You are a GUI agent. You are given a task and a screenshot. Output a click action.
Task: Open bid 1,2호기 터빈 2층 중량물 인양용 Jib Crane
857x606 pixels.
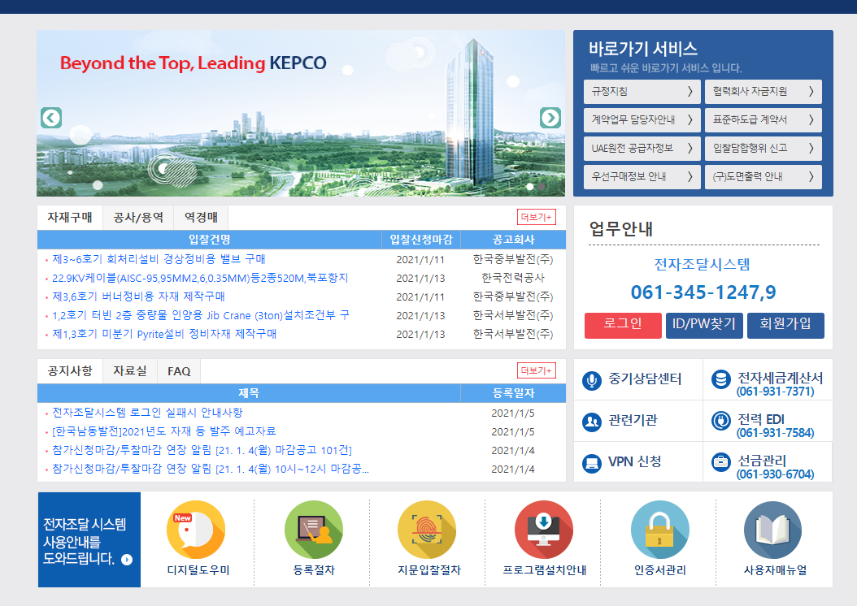(201, 315)
